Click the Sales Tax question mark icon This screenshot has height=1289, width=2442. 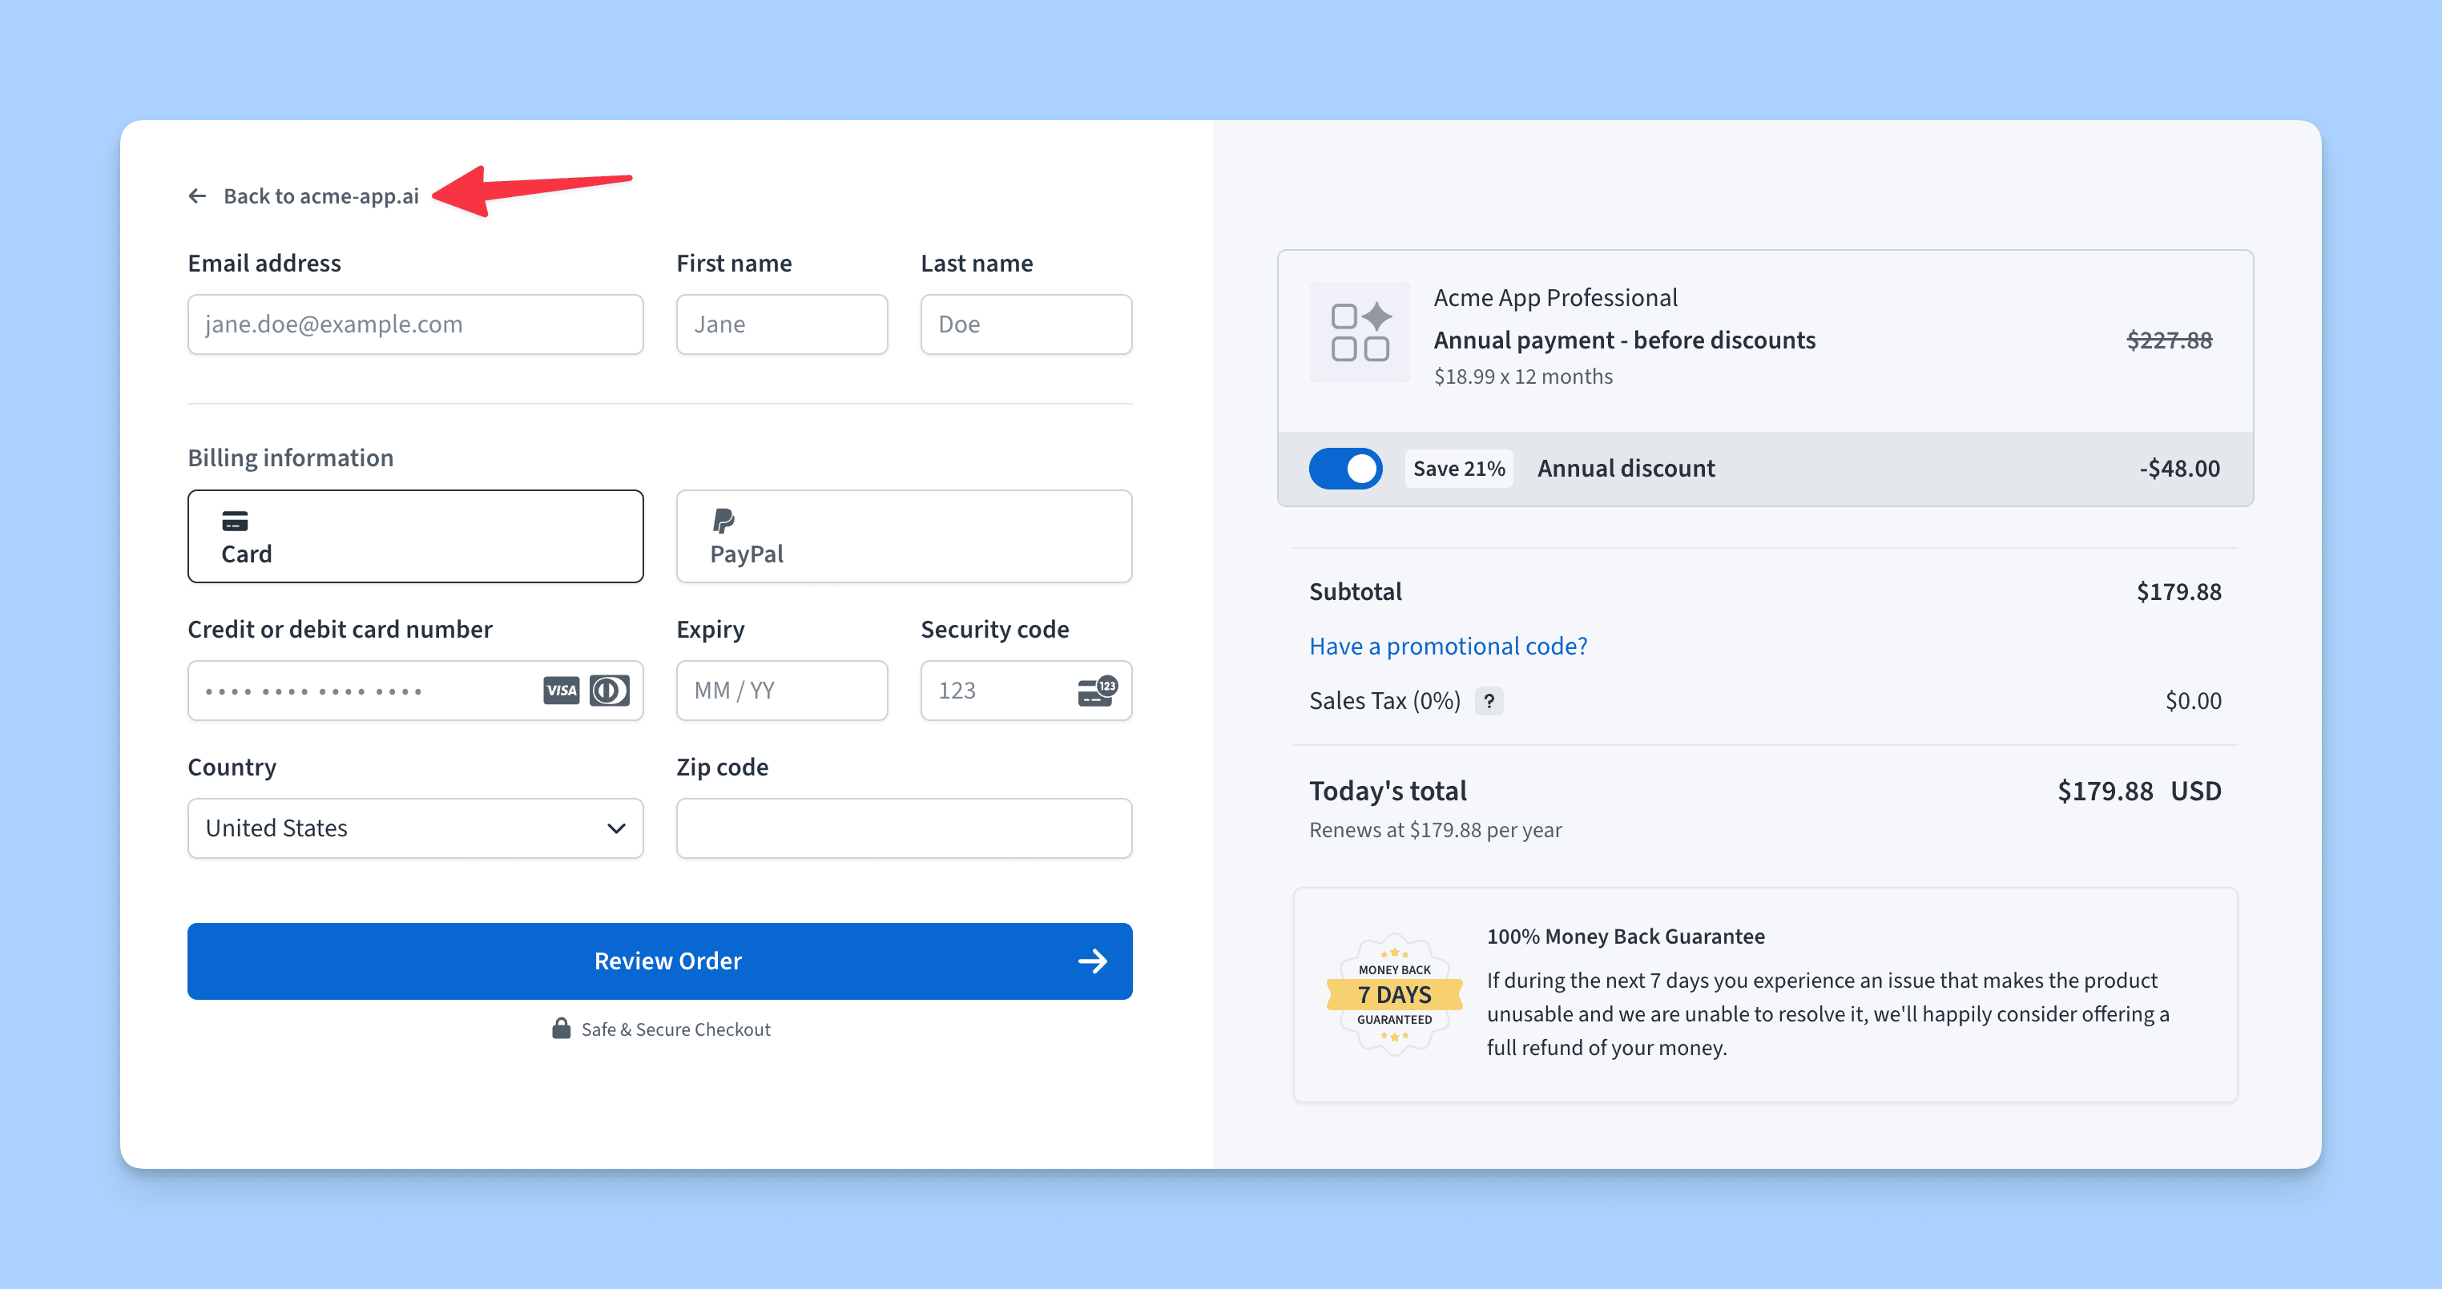(x=1489, y=700)
